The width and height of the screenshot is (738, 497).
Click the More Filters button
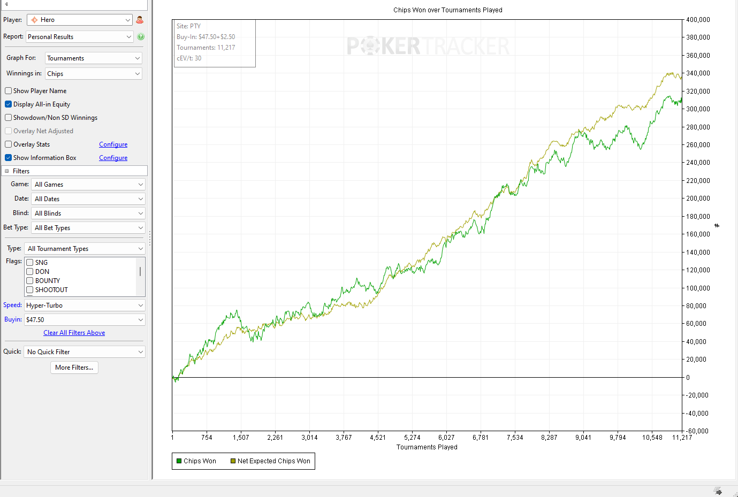(x=74, y=368)
